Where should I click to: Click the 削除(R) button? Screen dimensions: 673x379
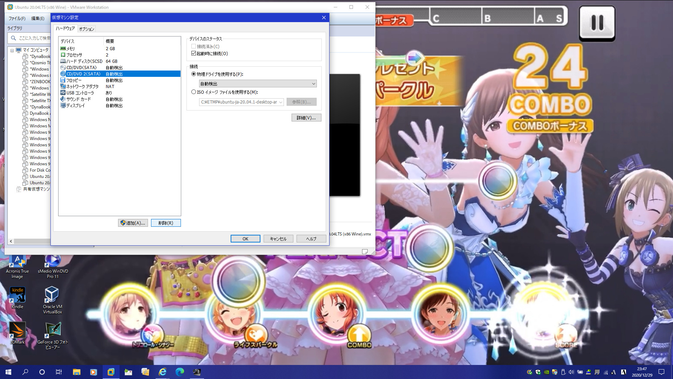coord(166,223)
